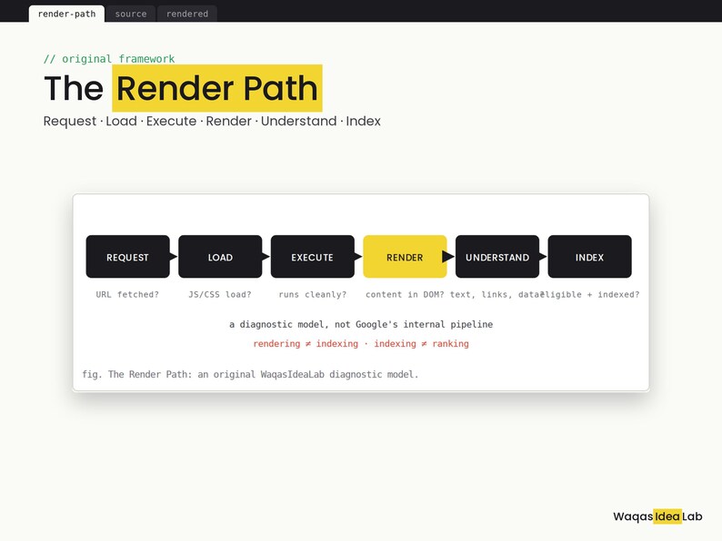Viewport: 722px width, 541px height.
Task: Click the 'URL fetched?' caption
Action: point(127,294)
